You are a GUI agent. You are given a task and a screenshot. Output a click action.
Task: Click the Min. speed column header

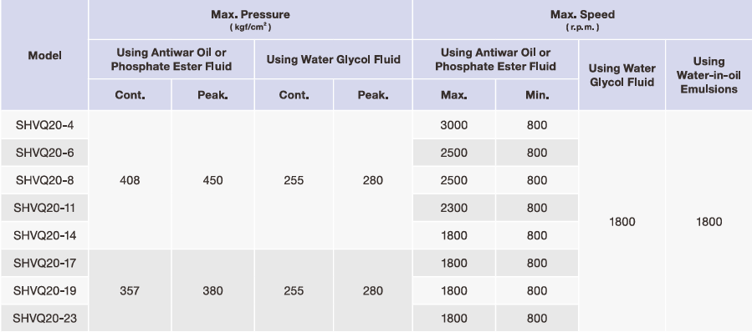537,95
